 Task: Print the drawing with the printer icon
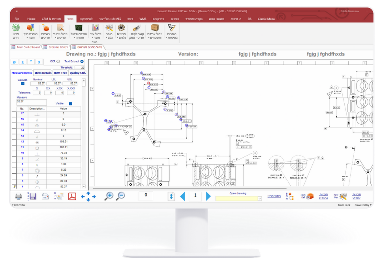[x=19, y=196]
